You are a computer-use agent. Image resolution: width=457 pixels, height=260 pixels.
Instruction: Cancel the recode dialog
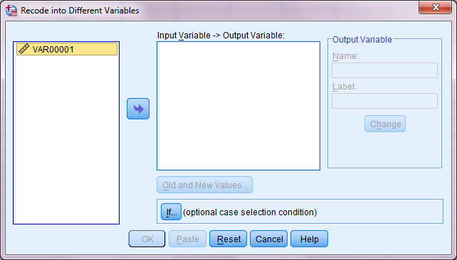point(269,239)
